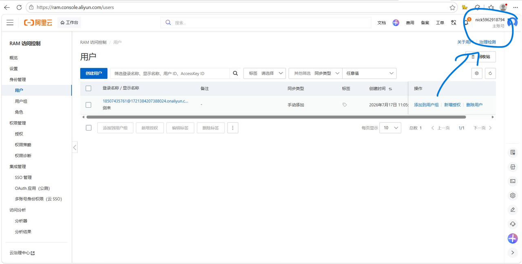Open the headset support icon in right toolbar
Viewport: 522px width, 264px height.
point(513,224)
